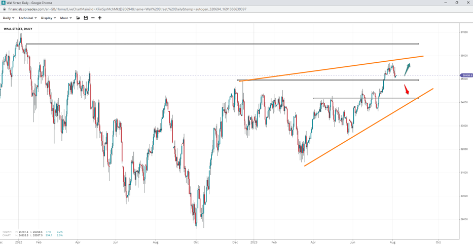The image size is (473, 246).
Task: Click the save chart floppy disk icon
Action: pyautogui.click(x=86, y=18)
